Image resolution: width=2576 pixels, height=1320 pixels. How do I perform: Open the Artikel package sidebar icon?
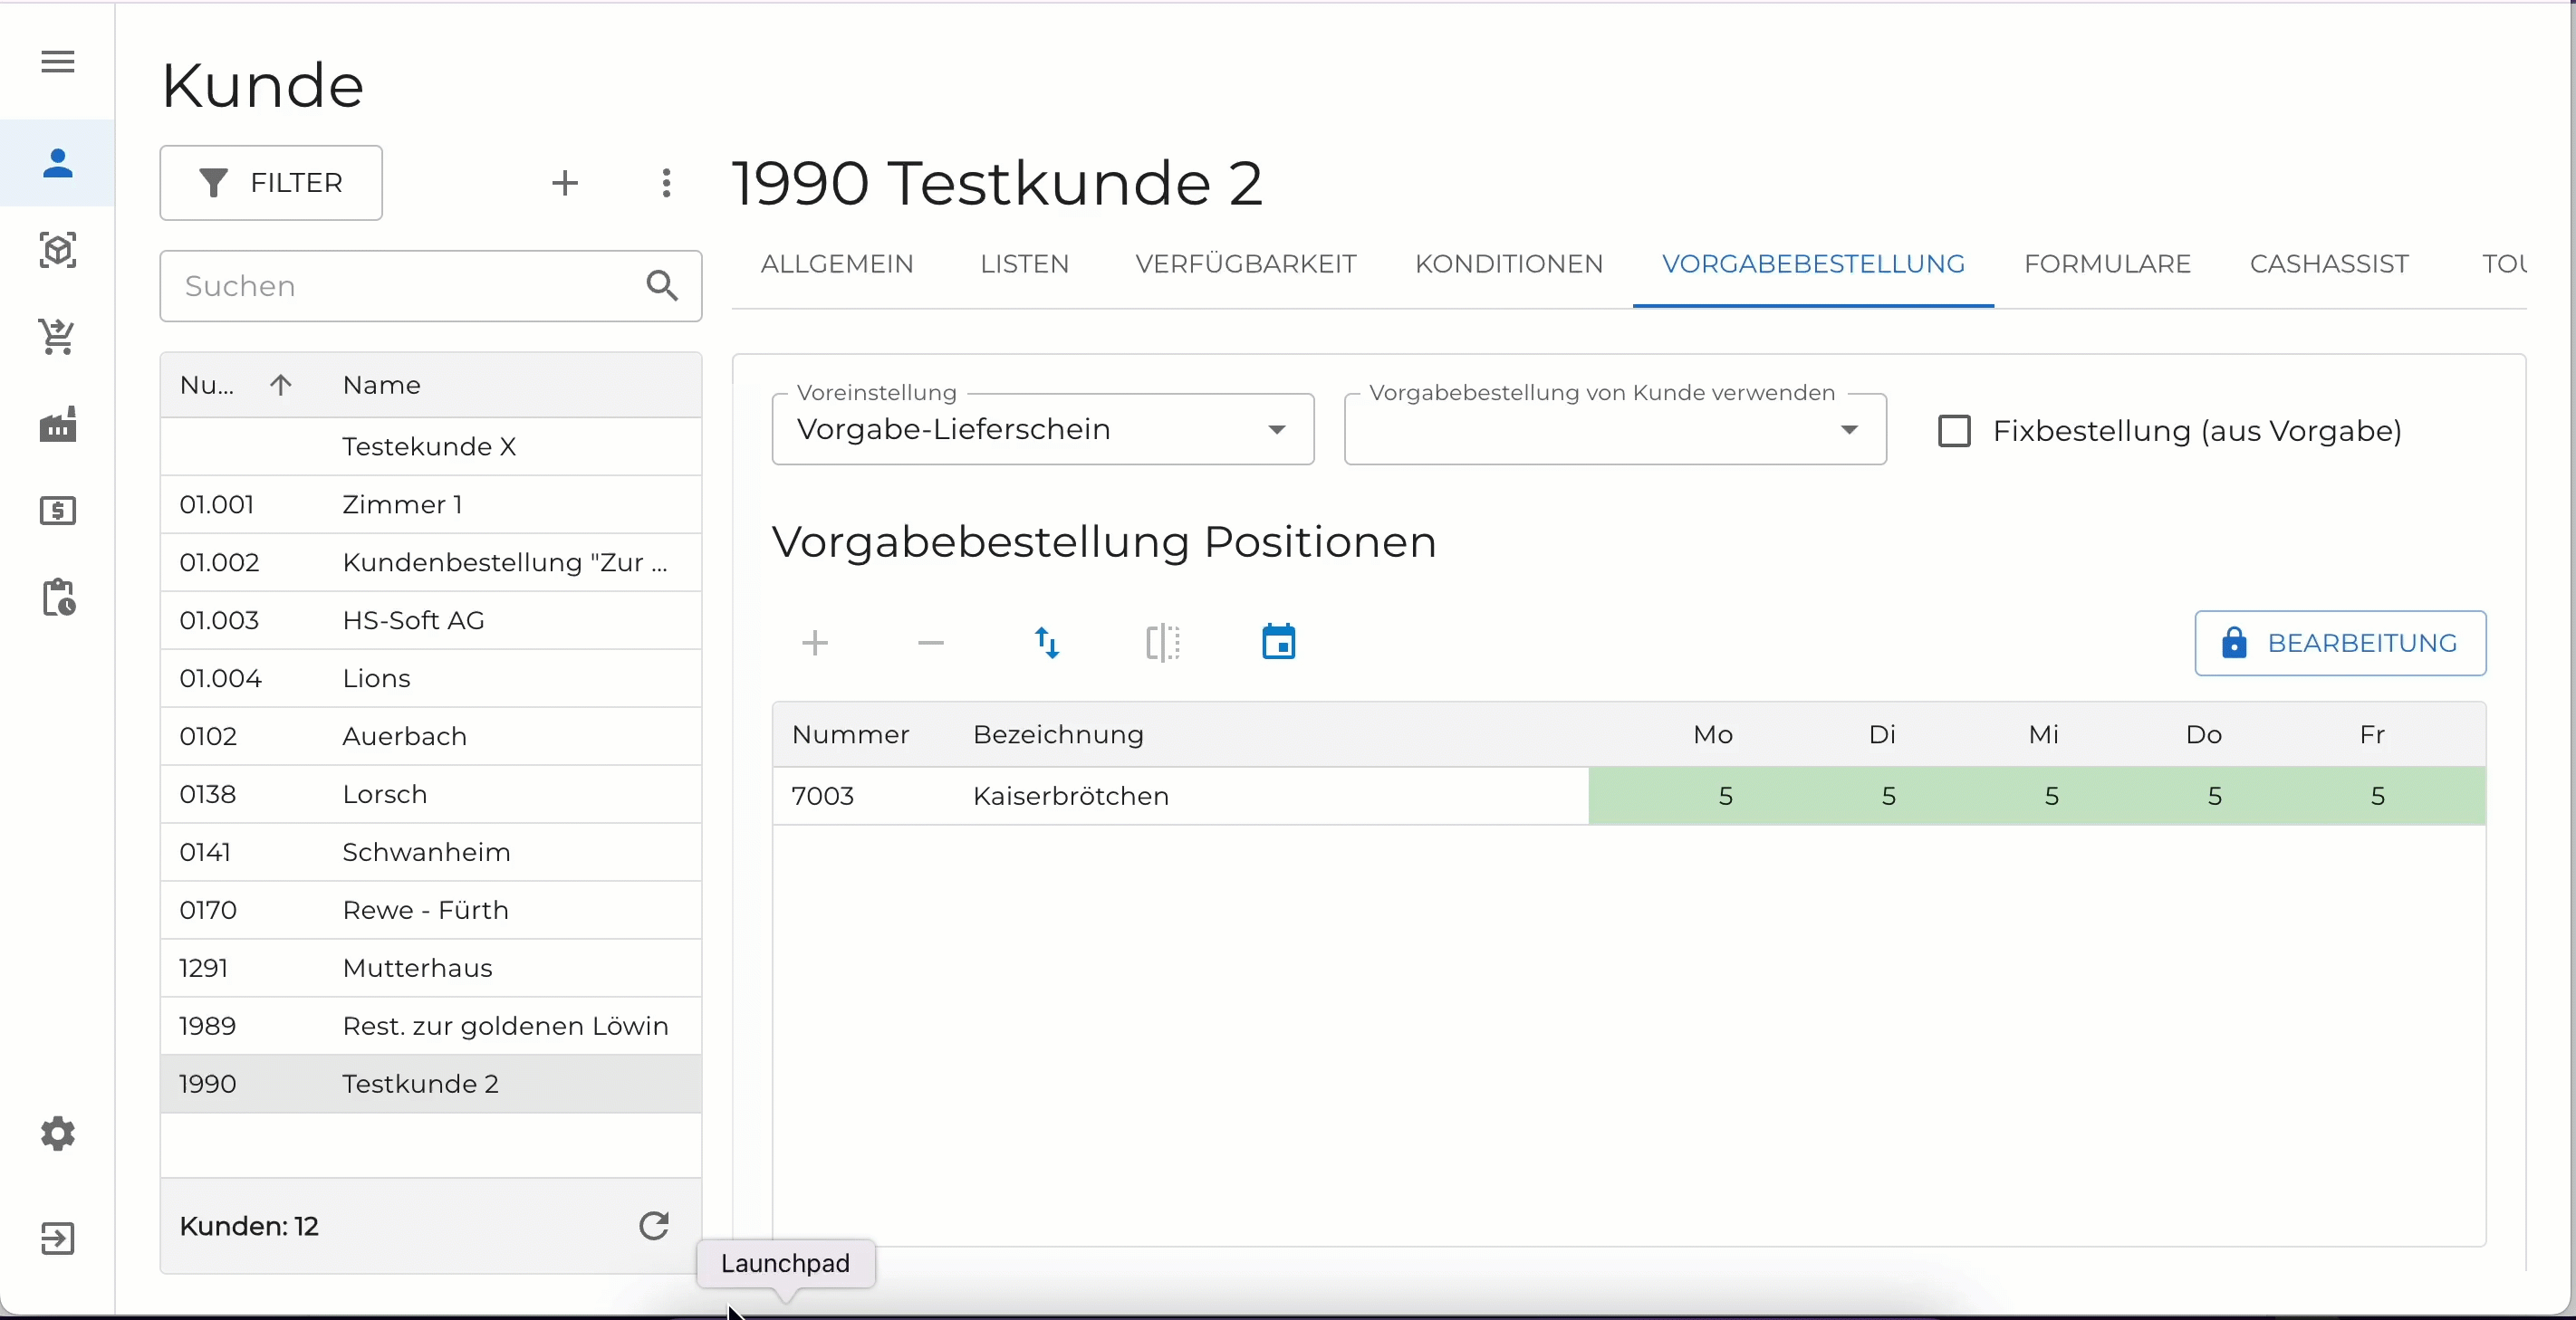pyautogui.click(x=57, y=249)
